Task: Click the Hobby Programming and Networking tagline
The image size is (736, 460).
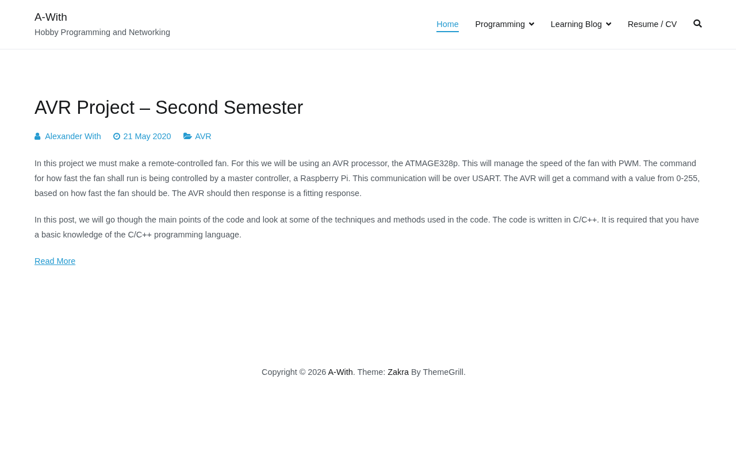Action: point(102,32)
